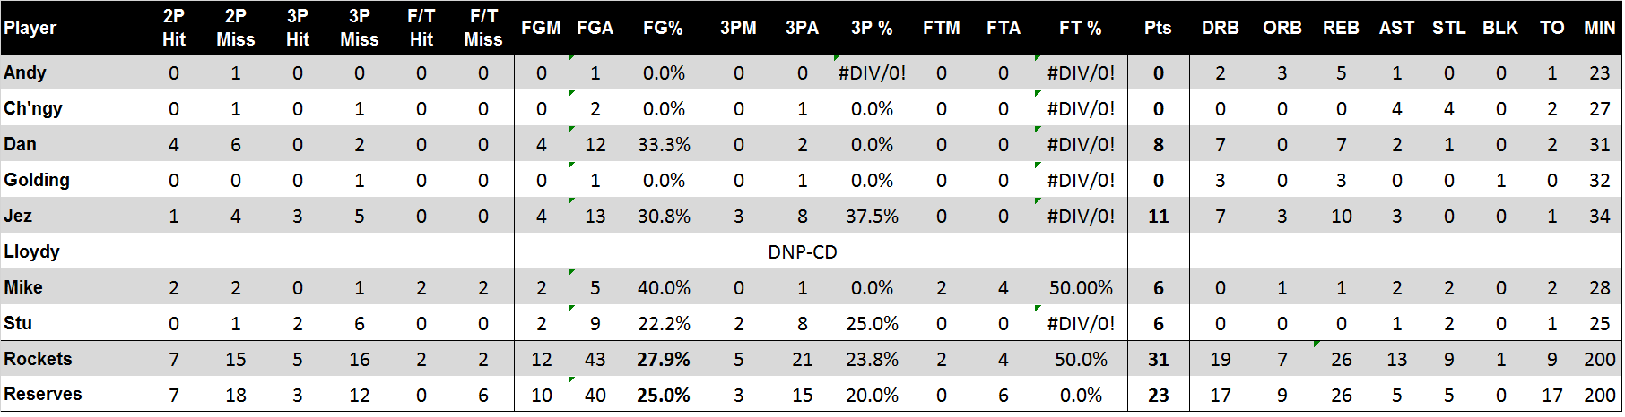This screenshot has width=1625, height=417.
Task: Select the "DNP-CD" merged cell
Action: [x=803, y=252]
